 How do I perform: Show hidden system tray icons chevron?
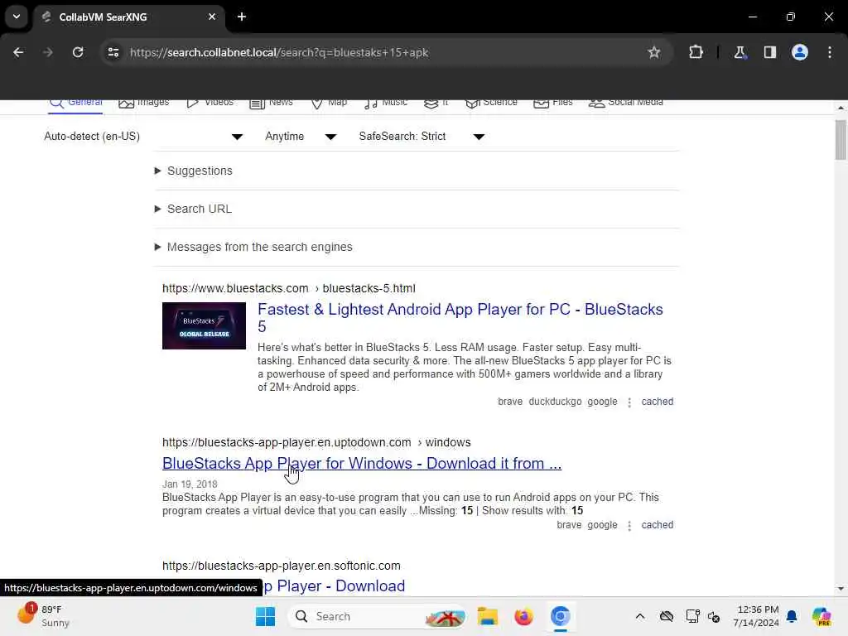pos(640,616)
